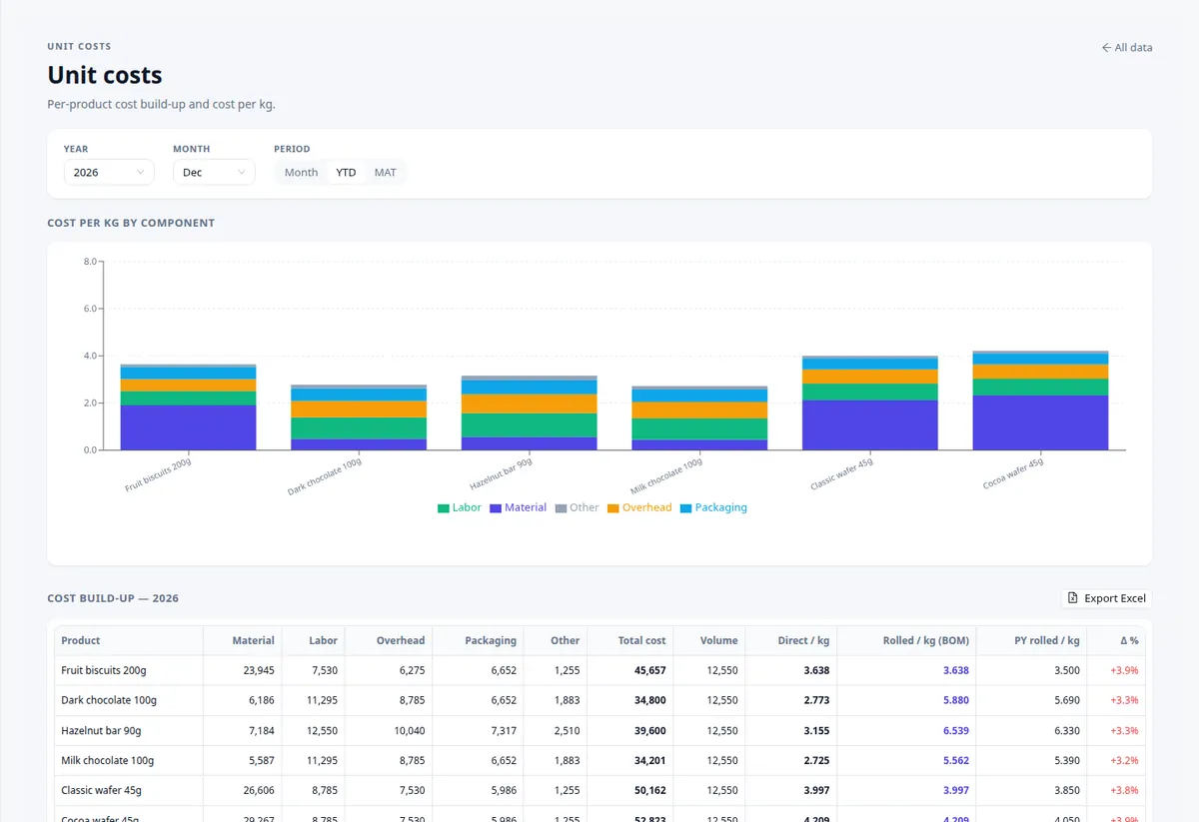
Task: Click the Classic wafer 45g chart bar
Action: [870, 403]
